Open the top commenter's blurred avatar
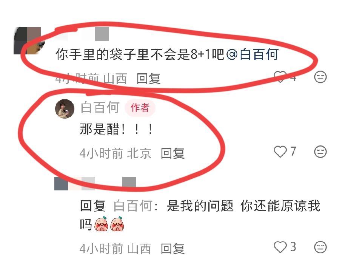 point(29,41)
